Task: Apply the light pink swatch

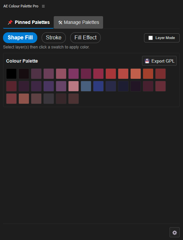Action: pyautogui.click(x=74, y=86)
